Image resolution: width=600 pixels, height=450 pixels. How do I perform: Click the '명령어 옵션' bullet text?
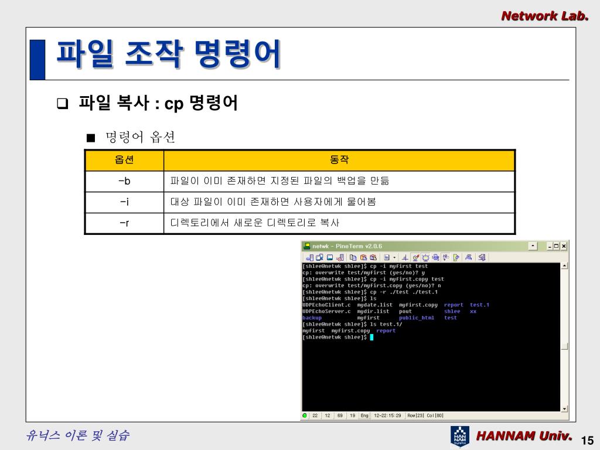point(141,137)
